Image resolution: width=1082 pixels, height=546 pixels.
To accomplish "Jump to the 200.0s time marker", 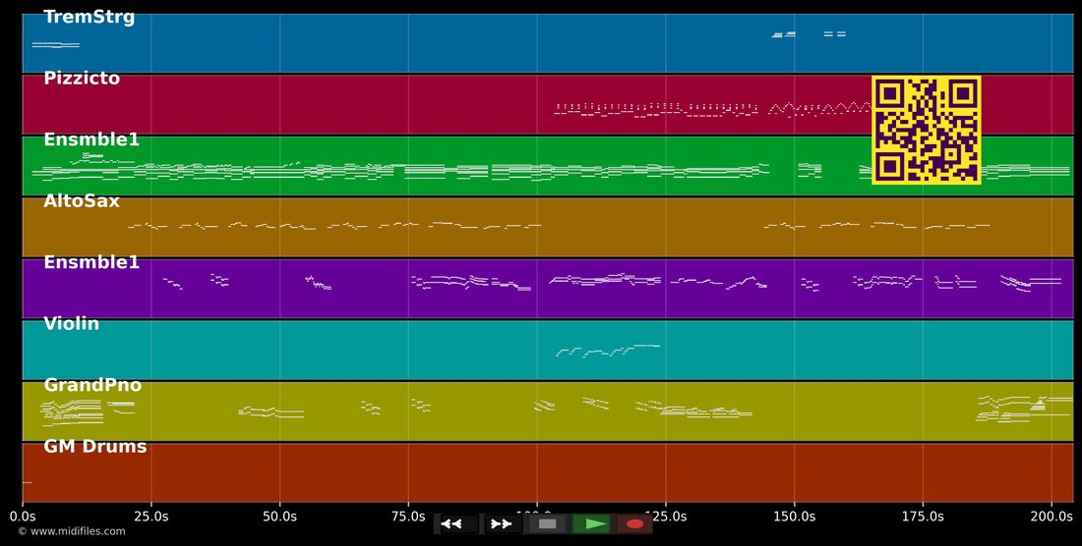I will (1051, 516).
